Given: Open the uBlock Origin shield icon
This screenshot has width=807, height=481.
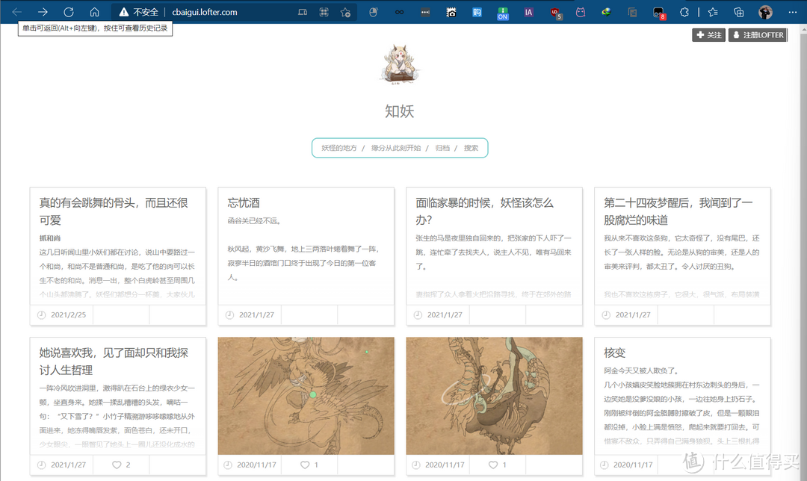Looking at the screenshot, I should click(x=555, y=13).
